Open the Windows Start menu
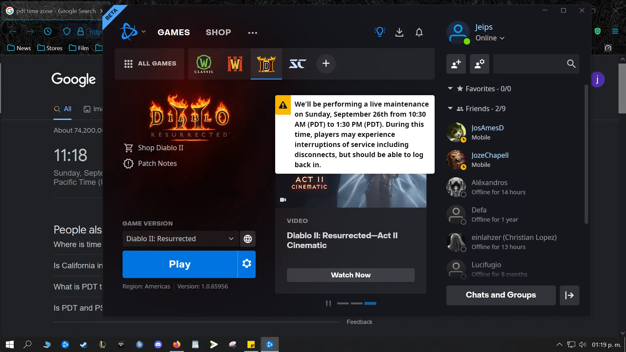The height and width of the screenshot is (352, 626). point(10,345)
